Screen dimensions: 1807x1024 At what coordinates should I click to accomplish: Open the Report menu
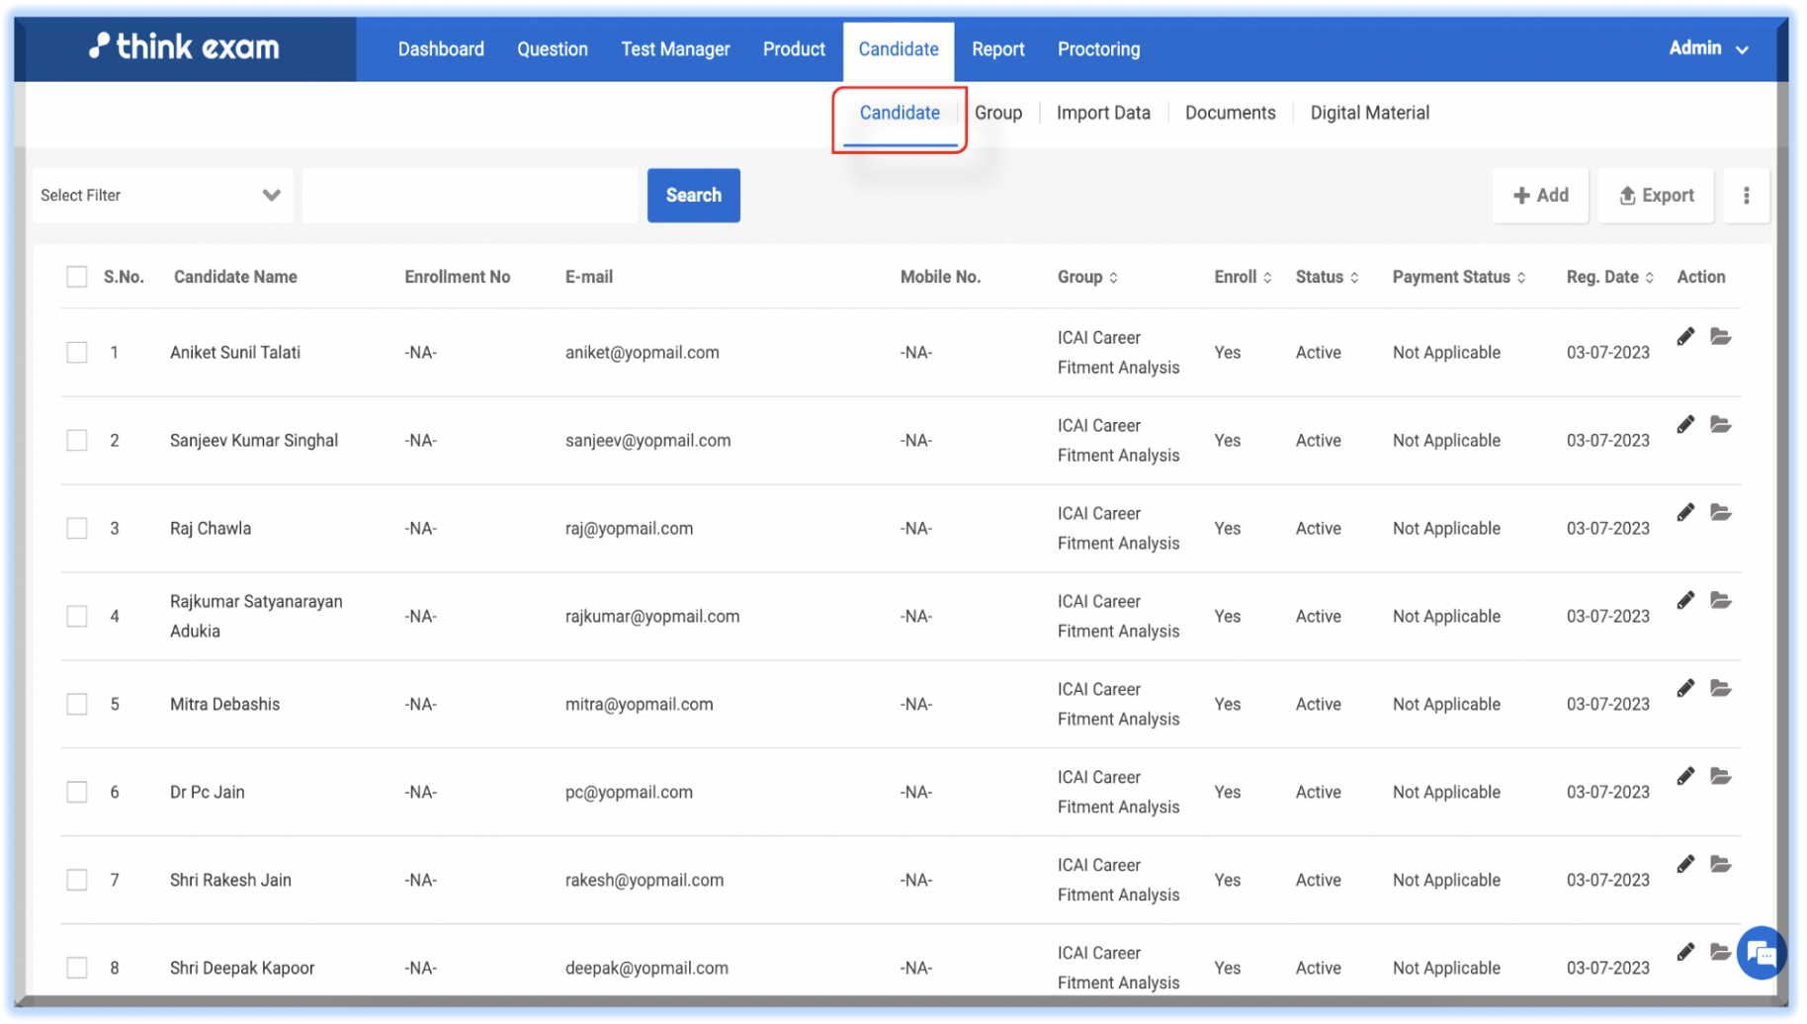point(997,49)
